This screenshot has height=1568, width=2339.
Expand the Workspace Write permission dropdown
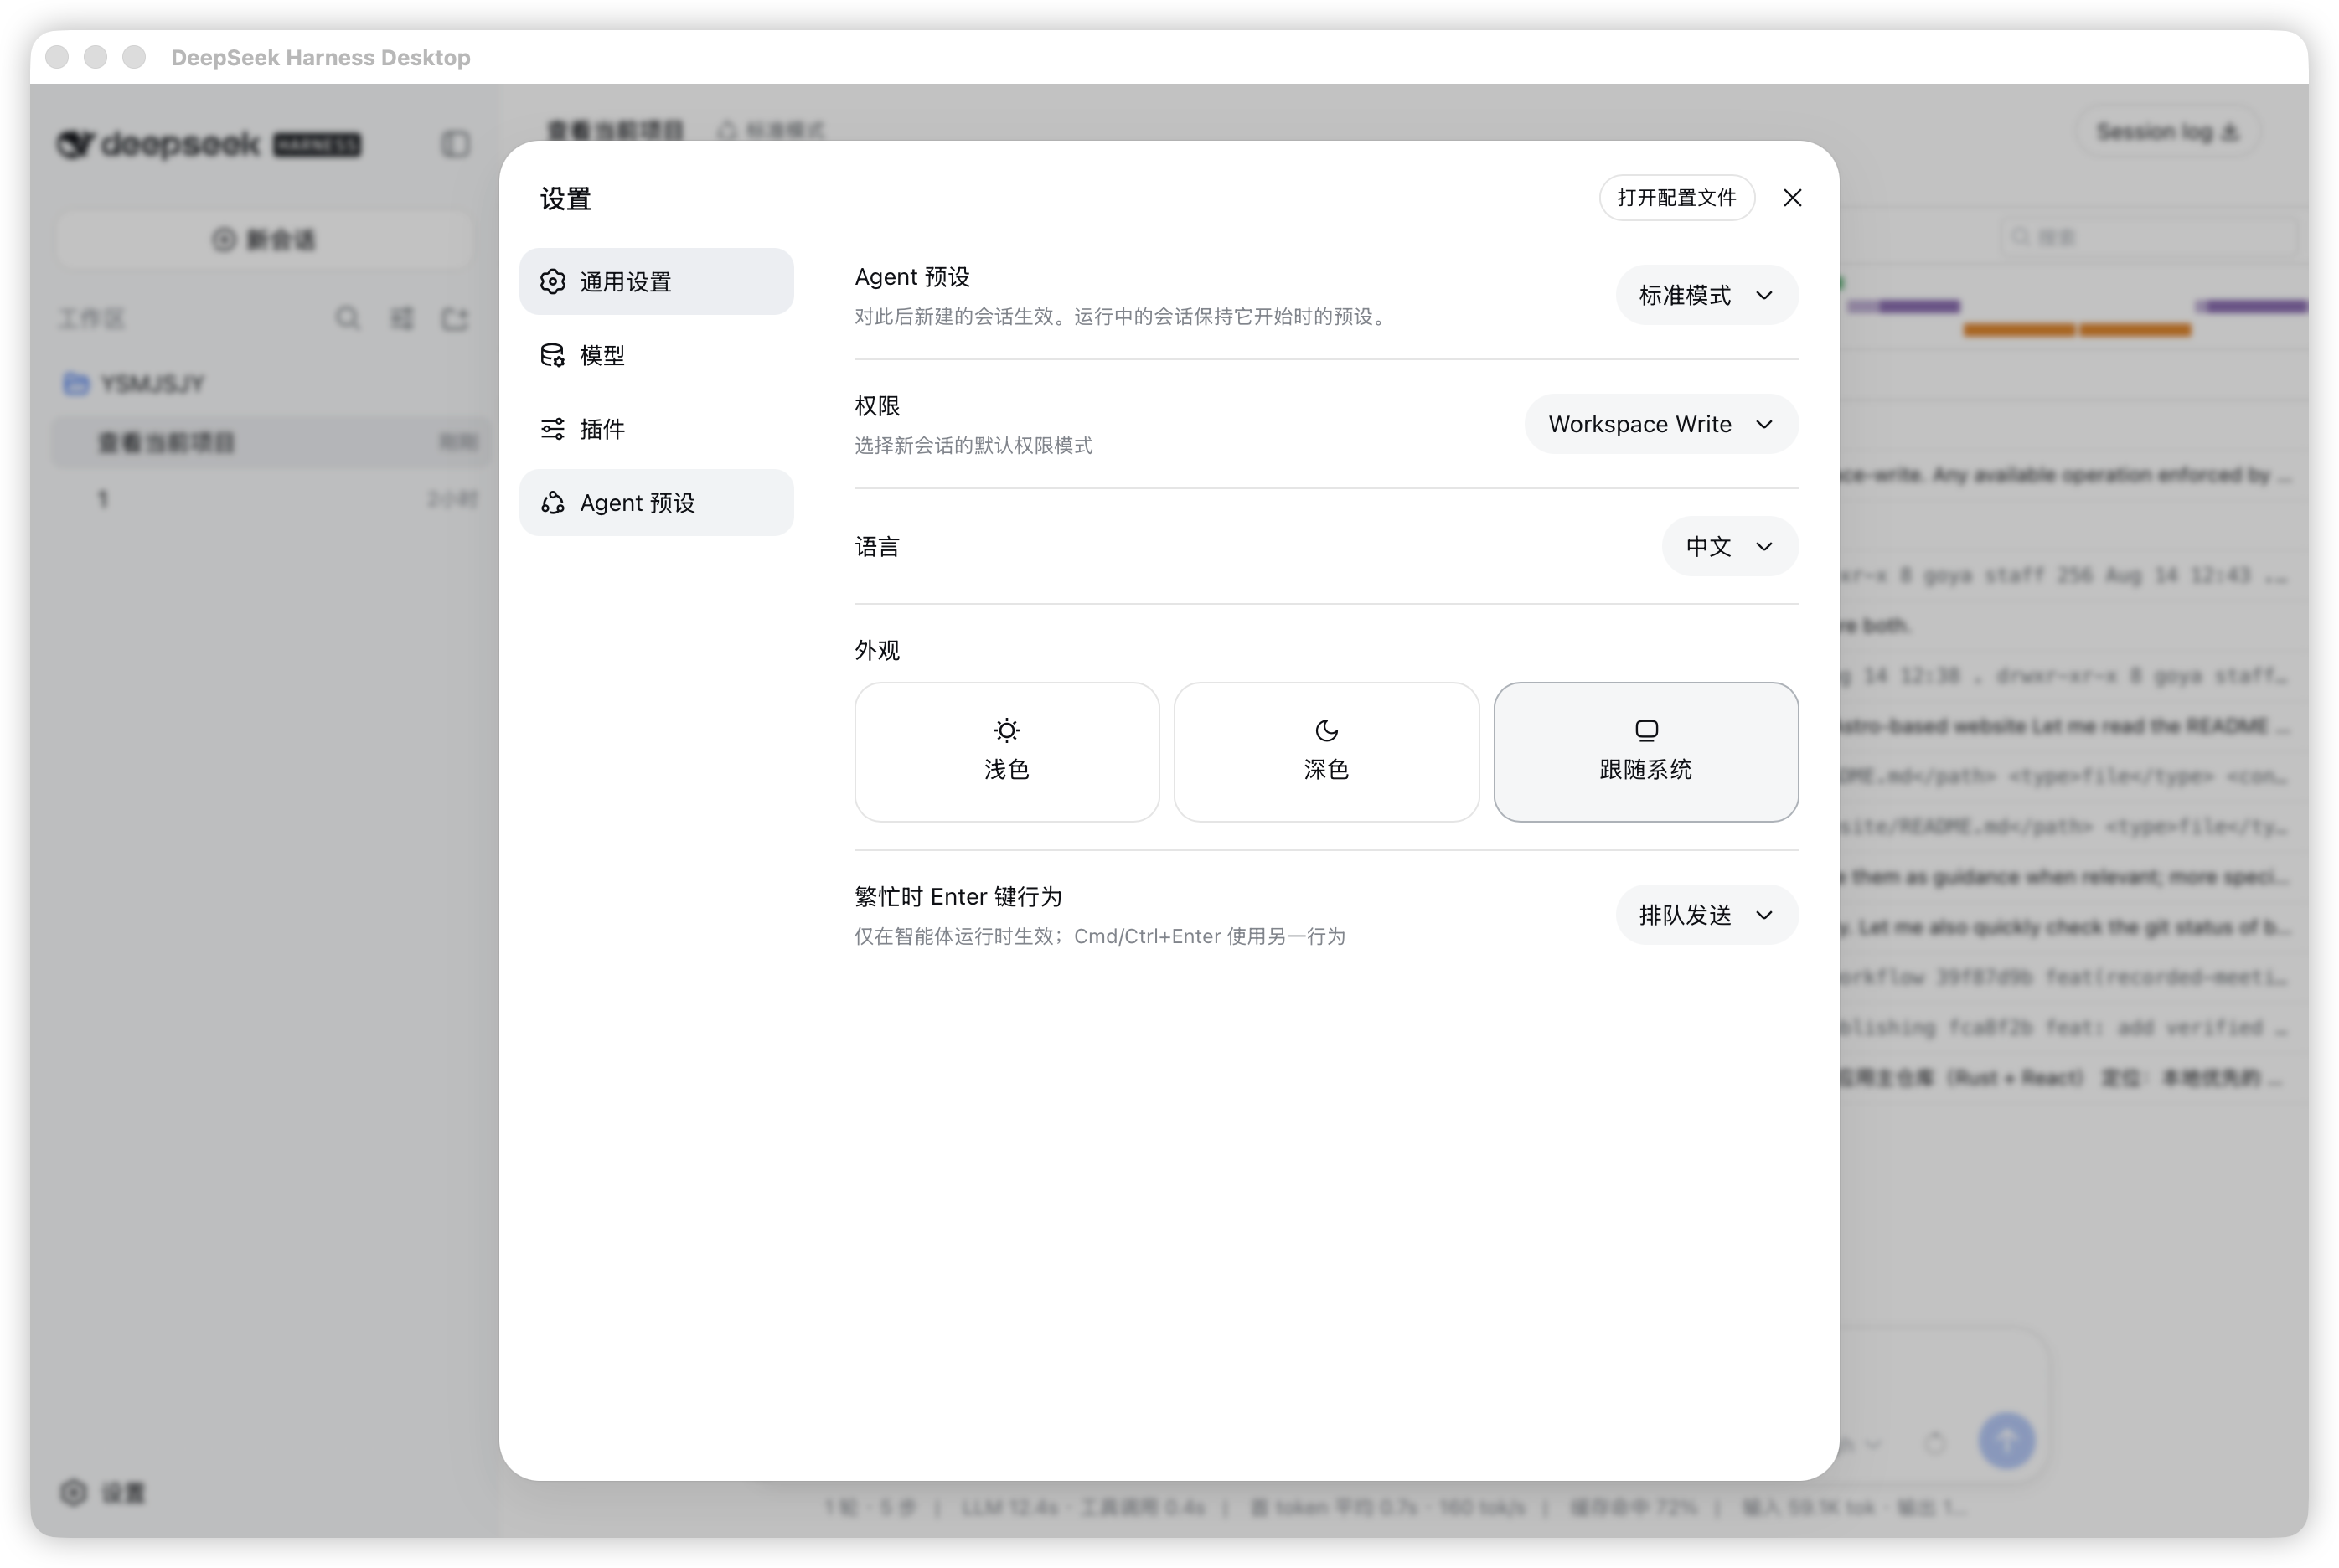pos(1661,424)
